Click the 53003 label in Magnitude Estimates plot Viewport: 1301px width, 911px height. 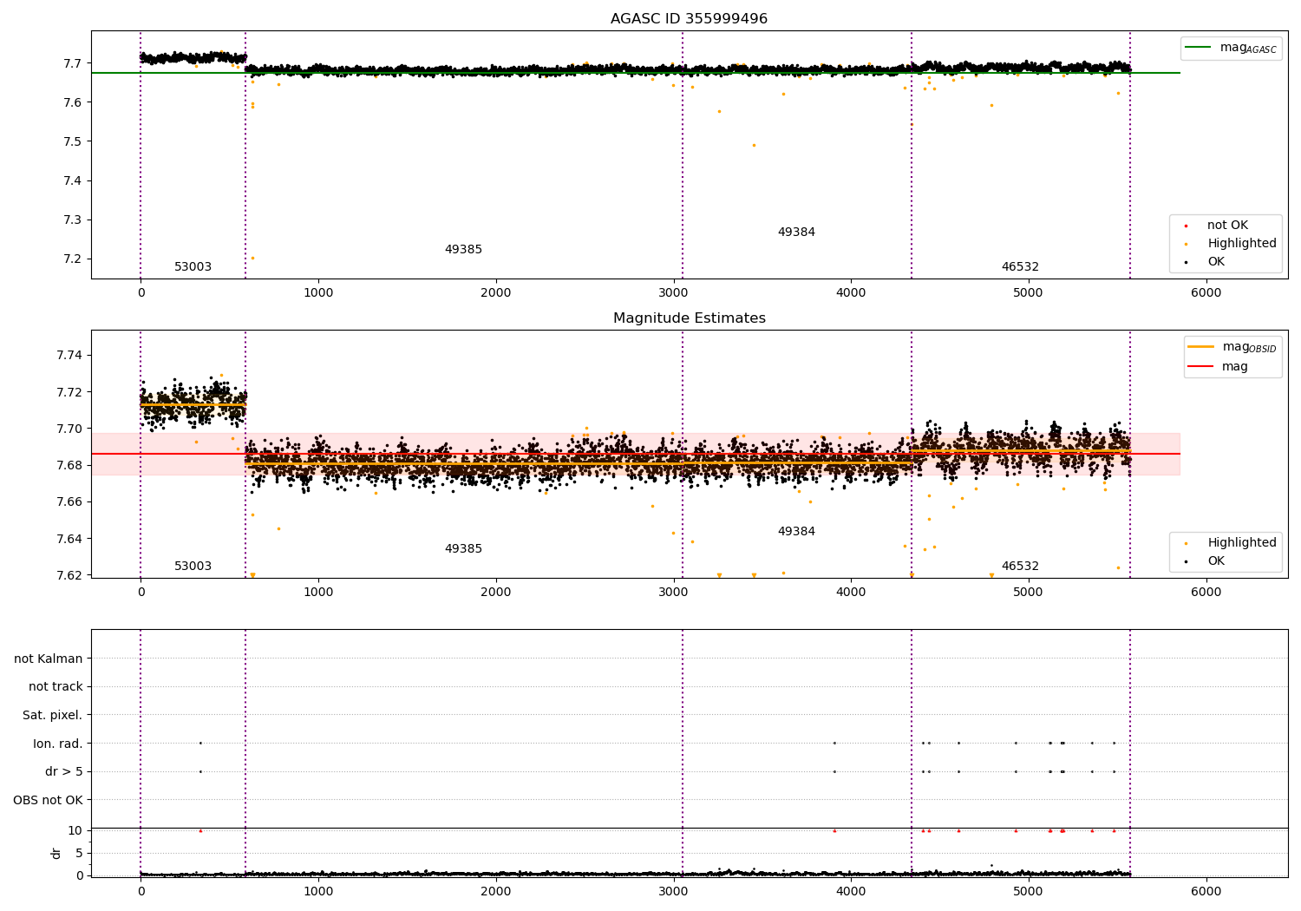[x=193, y=567]
